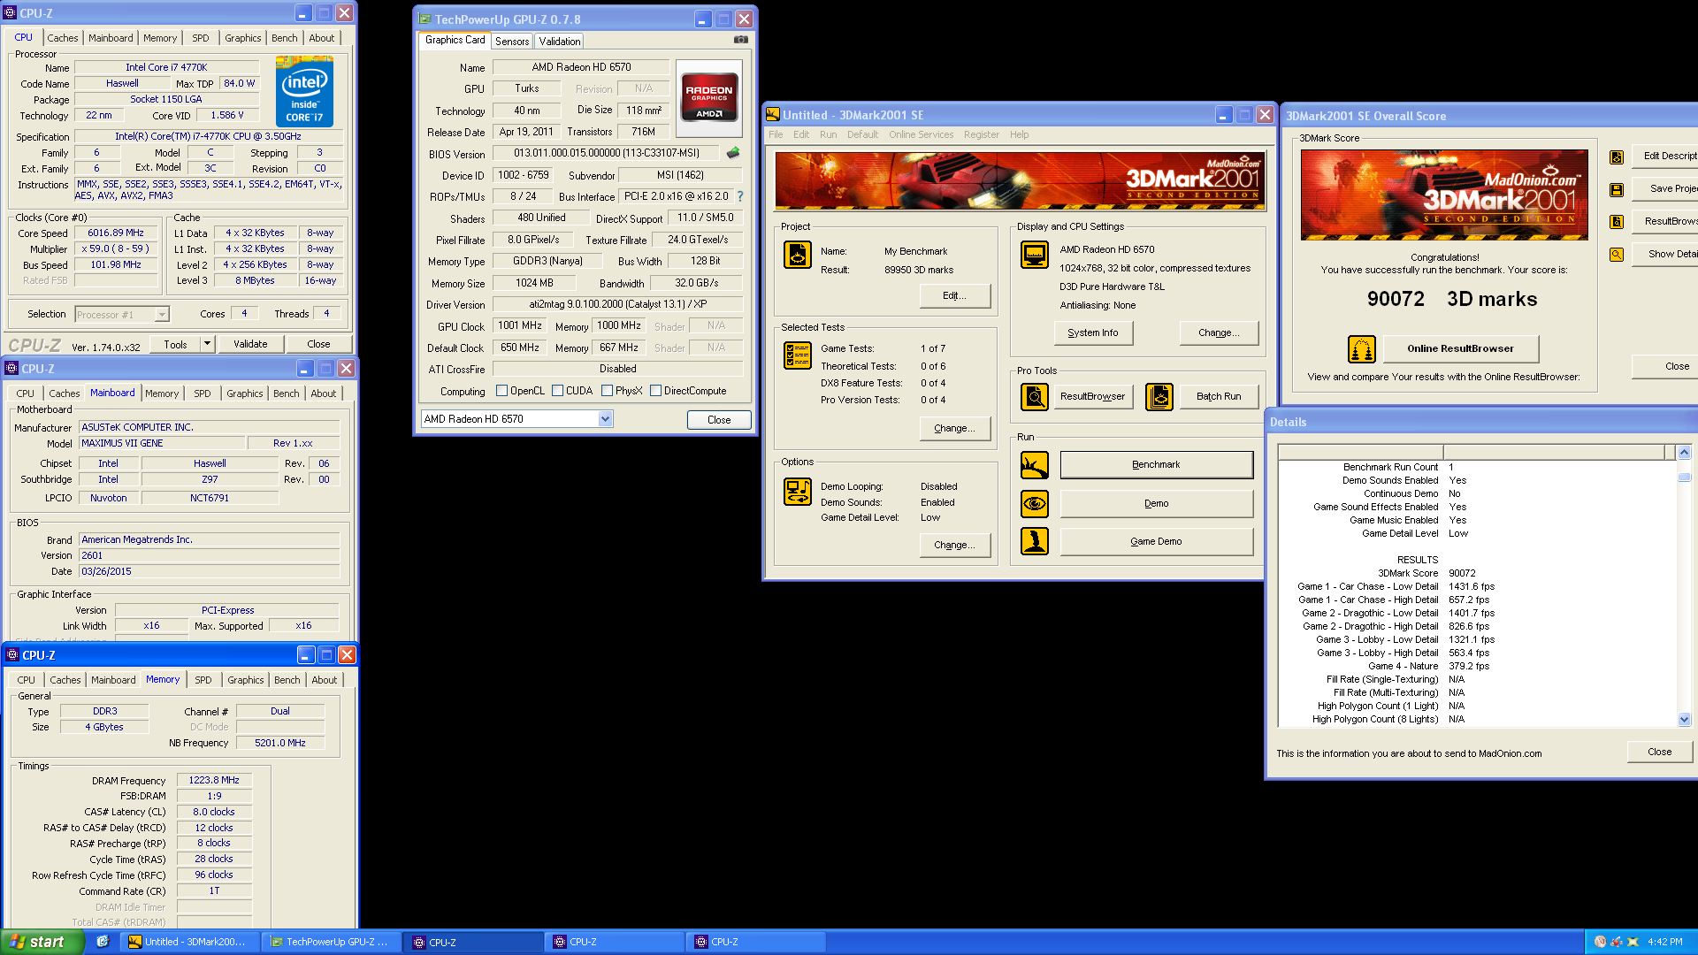Click the Show Details magnifier icon
Viewport: 1698px width, 955px height.
click(1617, 255)
